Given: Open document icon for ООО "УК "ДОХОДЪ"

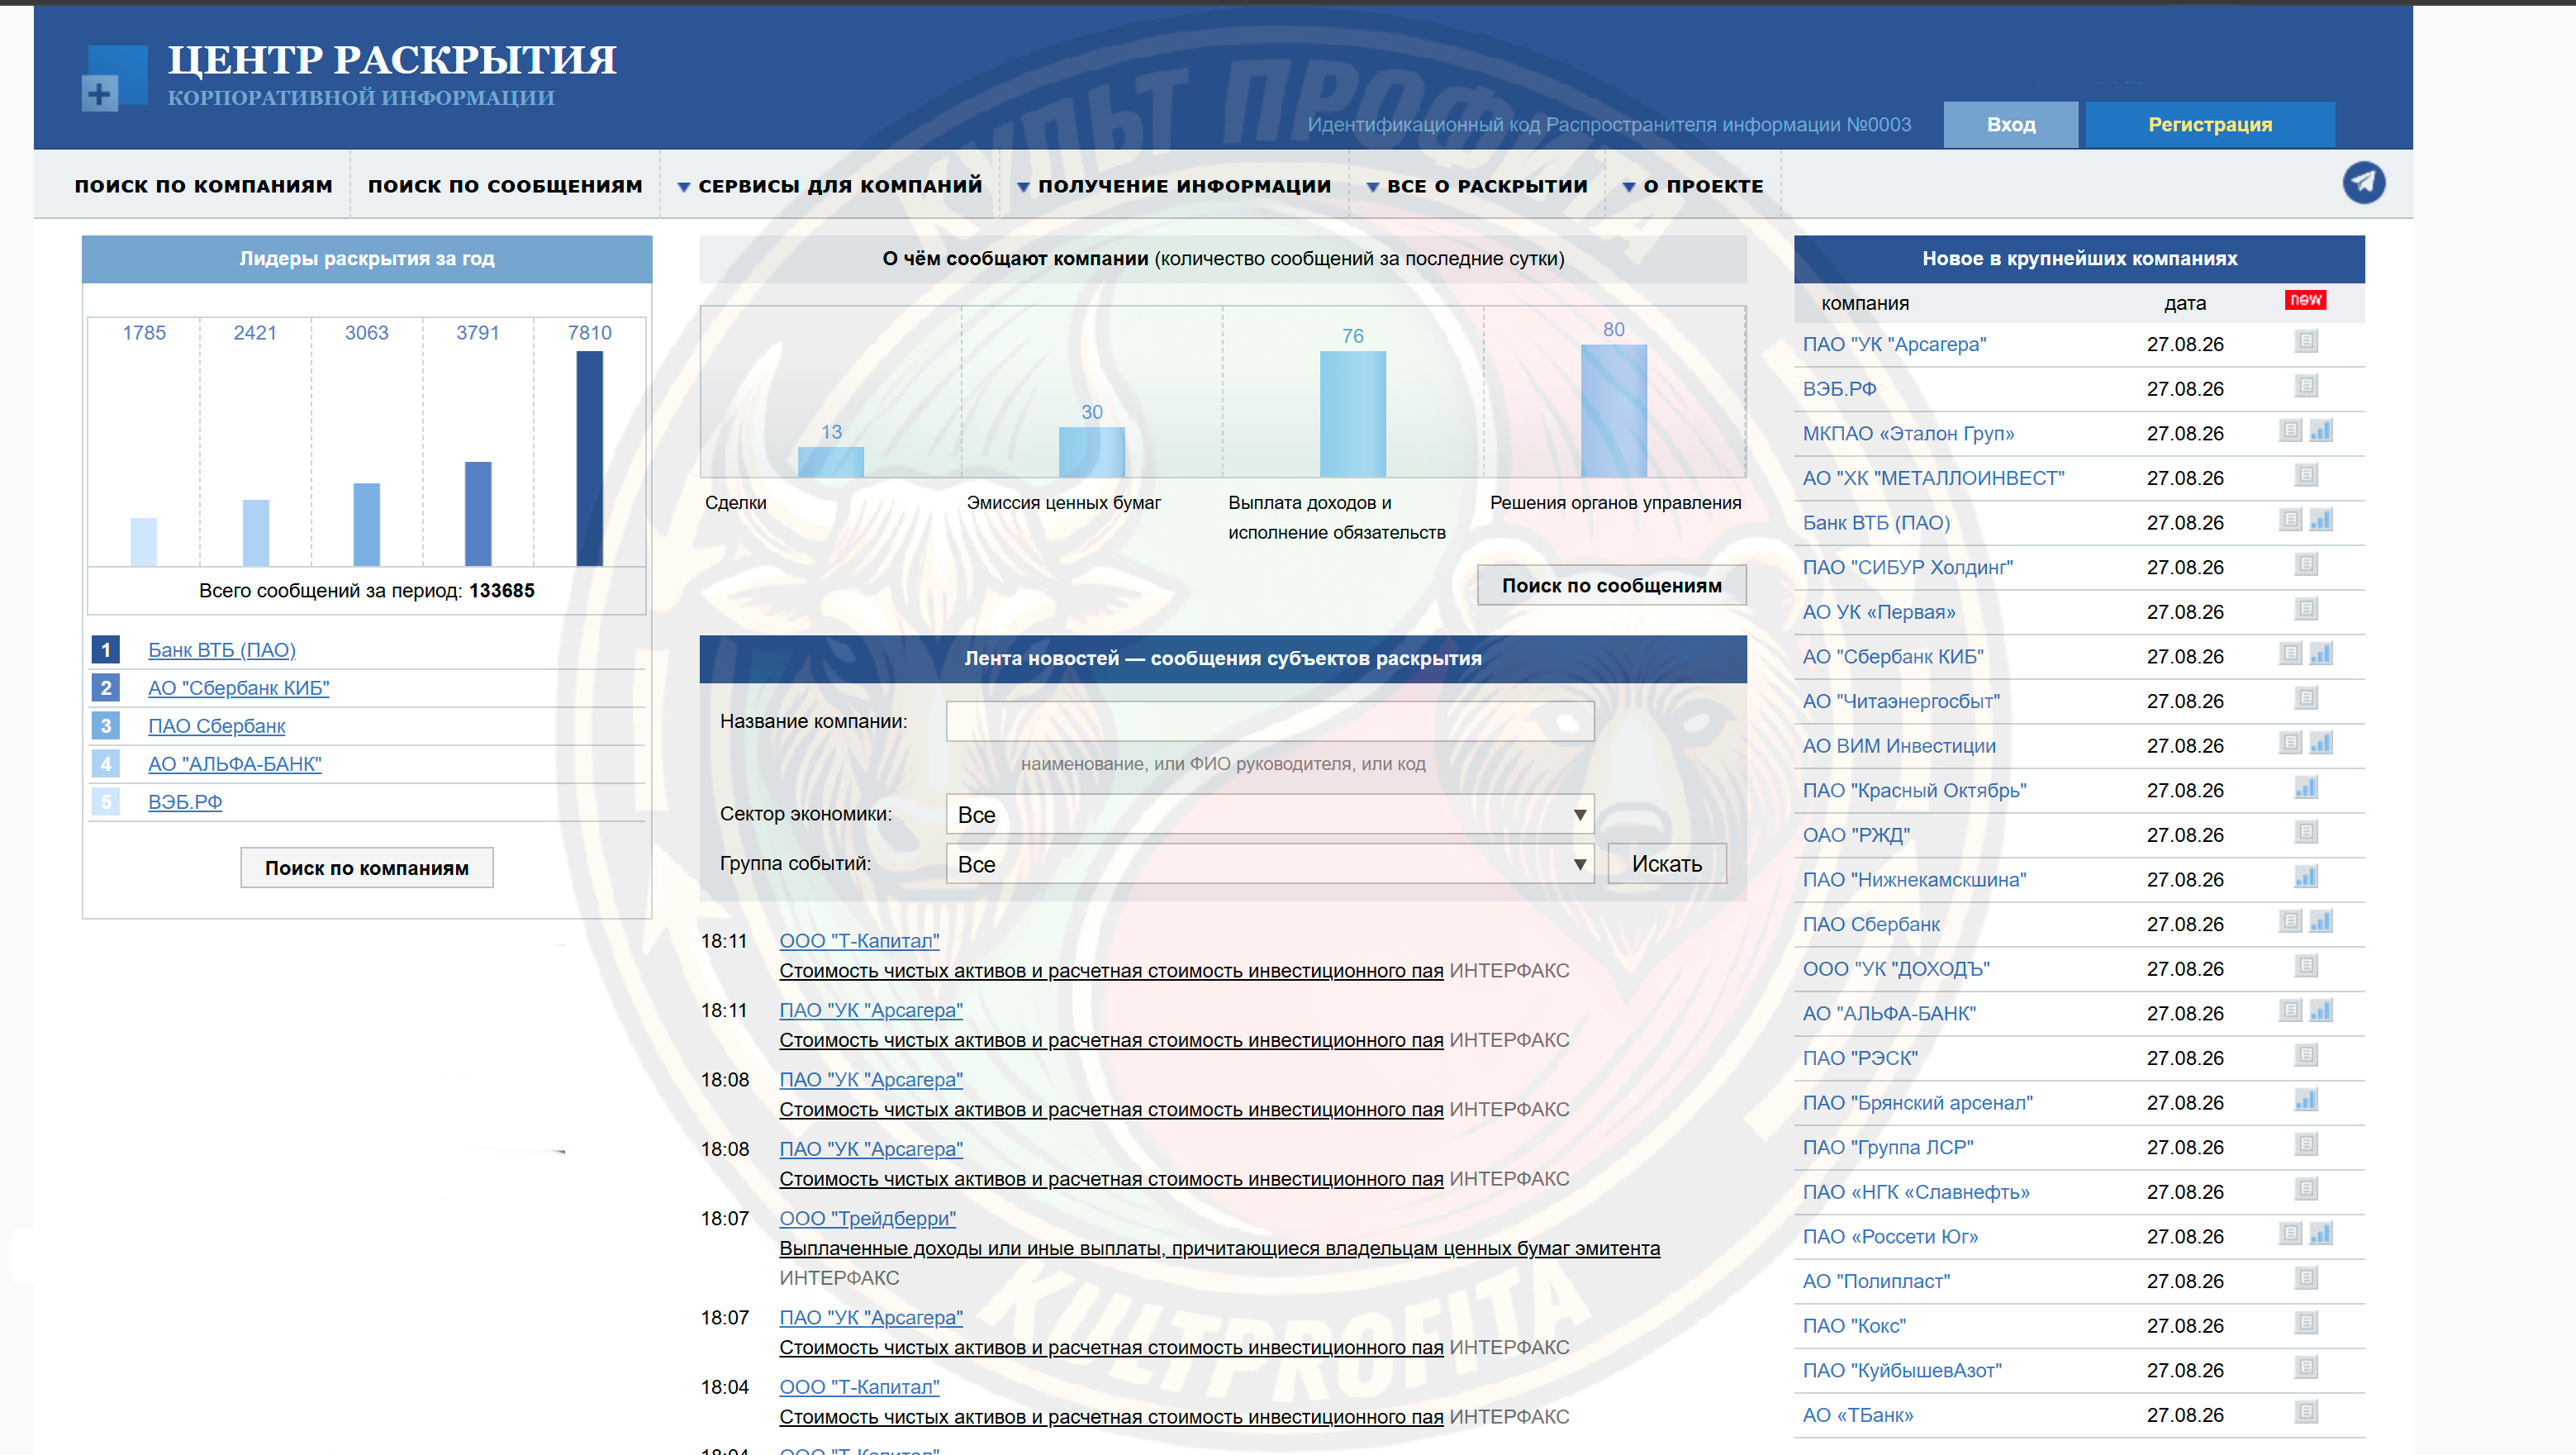Looking at the screenshot, I should 2305,966.
